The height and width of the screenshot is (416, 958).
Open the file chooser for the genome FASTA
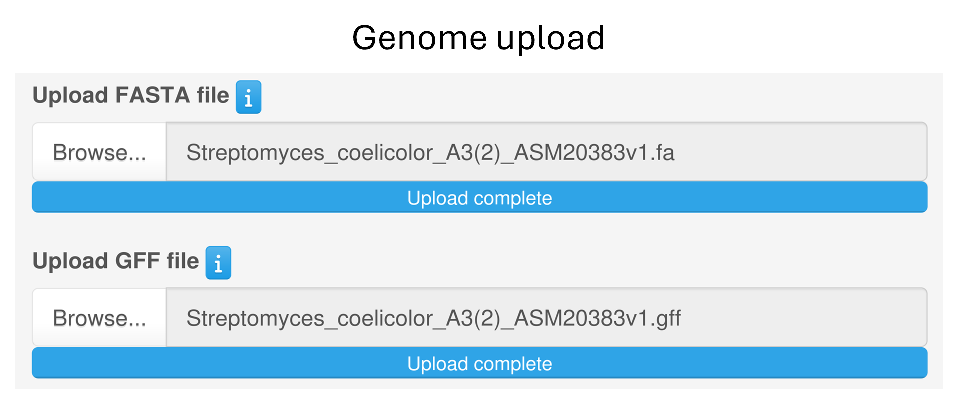(x=99, y=152)
